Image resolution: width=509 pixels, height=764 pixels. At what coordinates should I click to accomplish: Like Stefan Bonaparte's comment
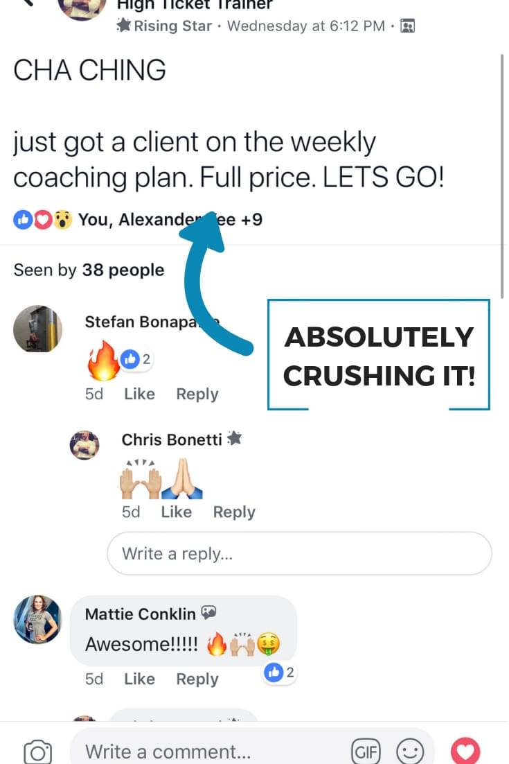140,394
